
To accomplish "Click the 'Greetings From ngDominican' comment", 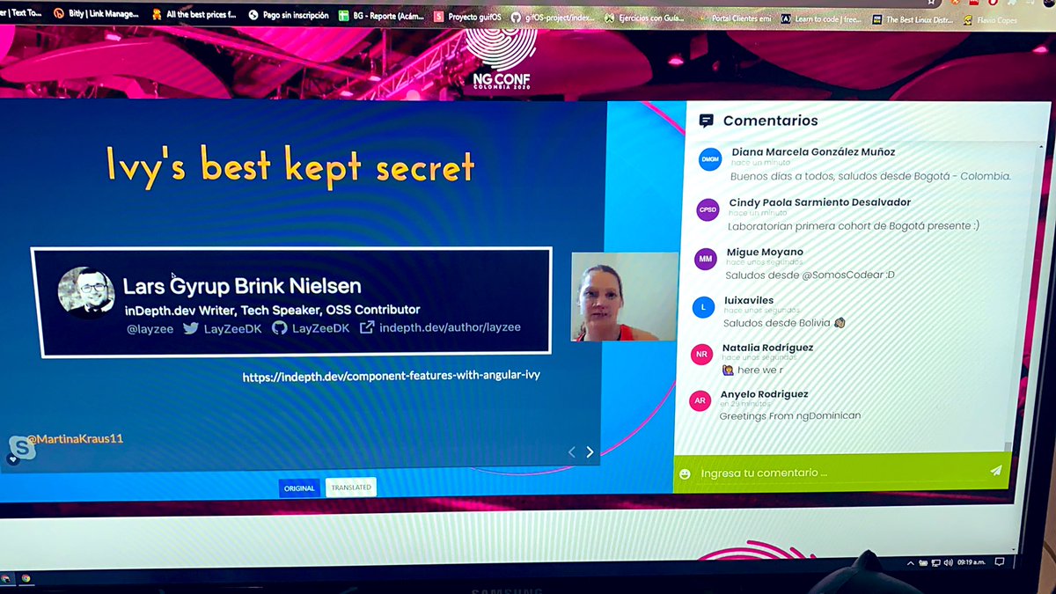I will (x=790, y=415).
